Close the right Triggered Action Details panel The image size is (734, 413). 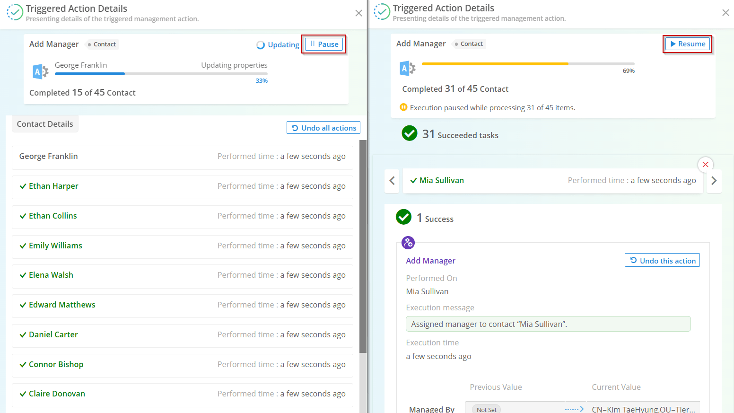pyautogui.click(x=725, y=13)
